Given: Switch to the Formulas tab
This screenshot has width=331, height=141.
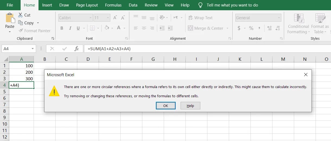Looking at the screenshot, I should [x=113, y=5].
